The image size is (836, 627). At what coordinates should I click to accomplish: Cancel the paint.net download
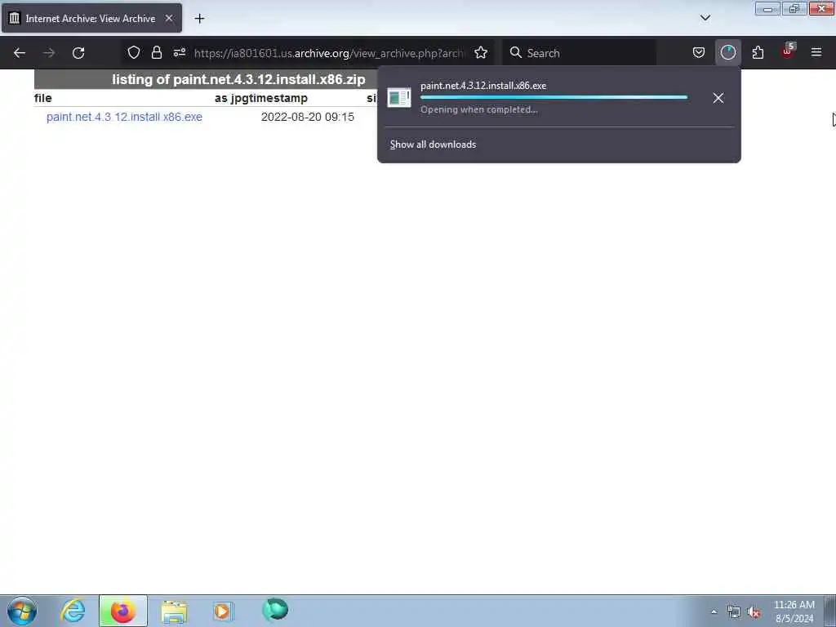point(718,98)
